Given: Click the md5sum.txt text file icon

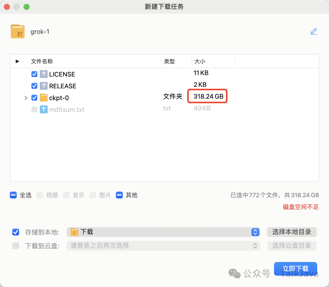Looking at the screenshot, I should click(44, 110).
